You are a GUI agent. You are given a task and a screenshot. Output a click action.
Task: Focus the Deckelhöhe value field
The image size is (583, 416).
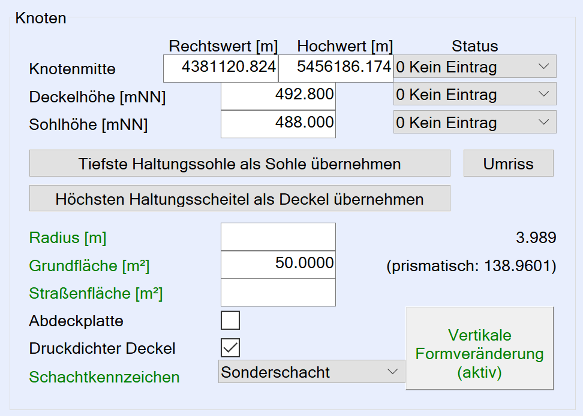point(278,96)
